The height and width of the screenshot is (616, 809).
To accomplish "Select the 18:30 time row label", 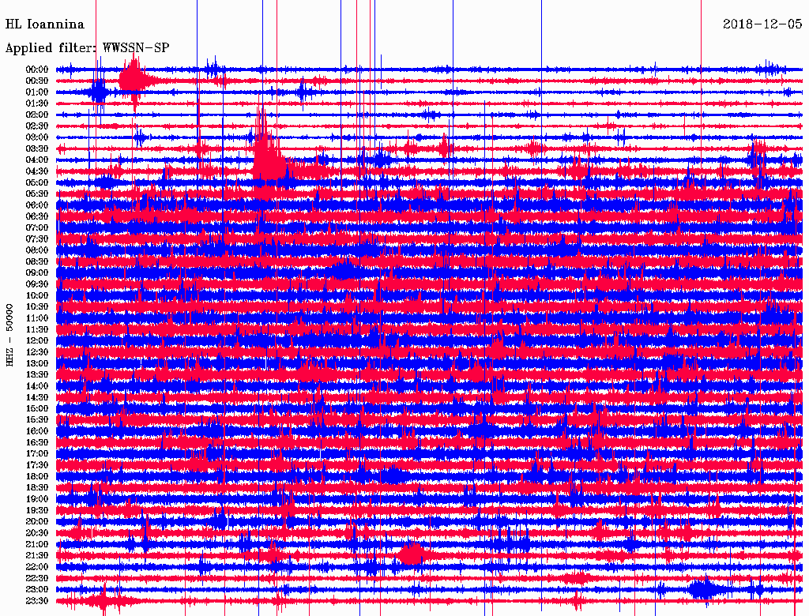I will 37,488.
